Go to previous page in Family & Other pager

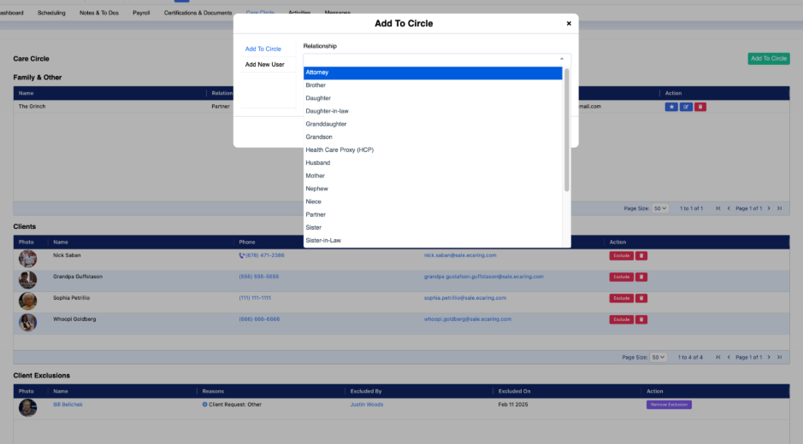click(x=729, y=208)
